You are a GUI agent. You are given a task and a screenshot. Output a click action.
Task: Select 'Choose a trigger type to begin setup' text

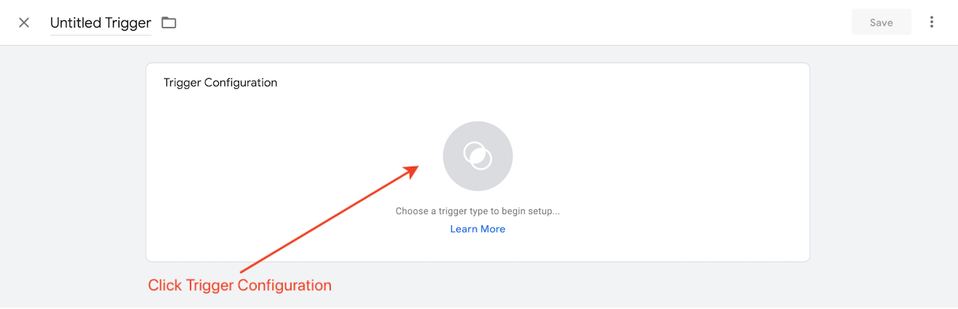[478, 211]
